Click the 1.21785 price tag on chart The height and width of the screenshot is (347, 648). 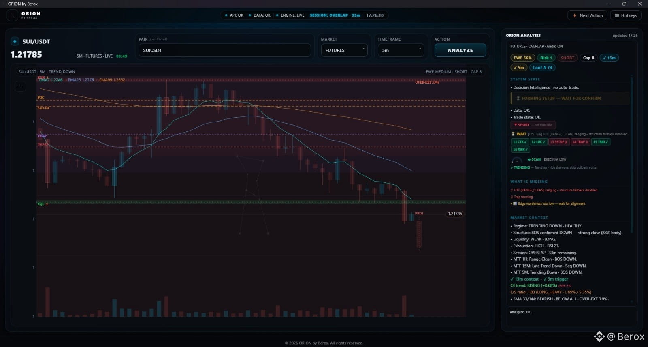coord(455,214)
